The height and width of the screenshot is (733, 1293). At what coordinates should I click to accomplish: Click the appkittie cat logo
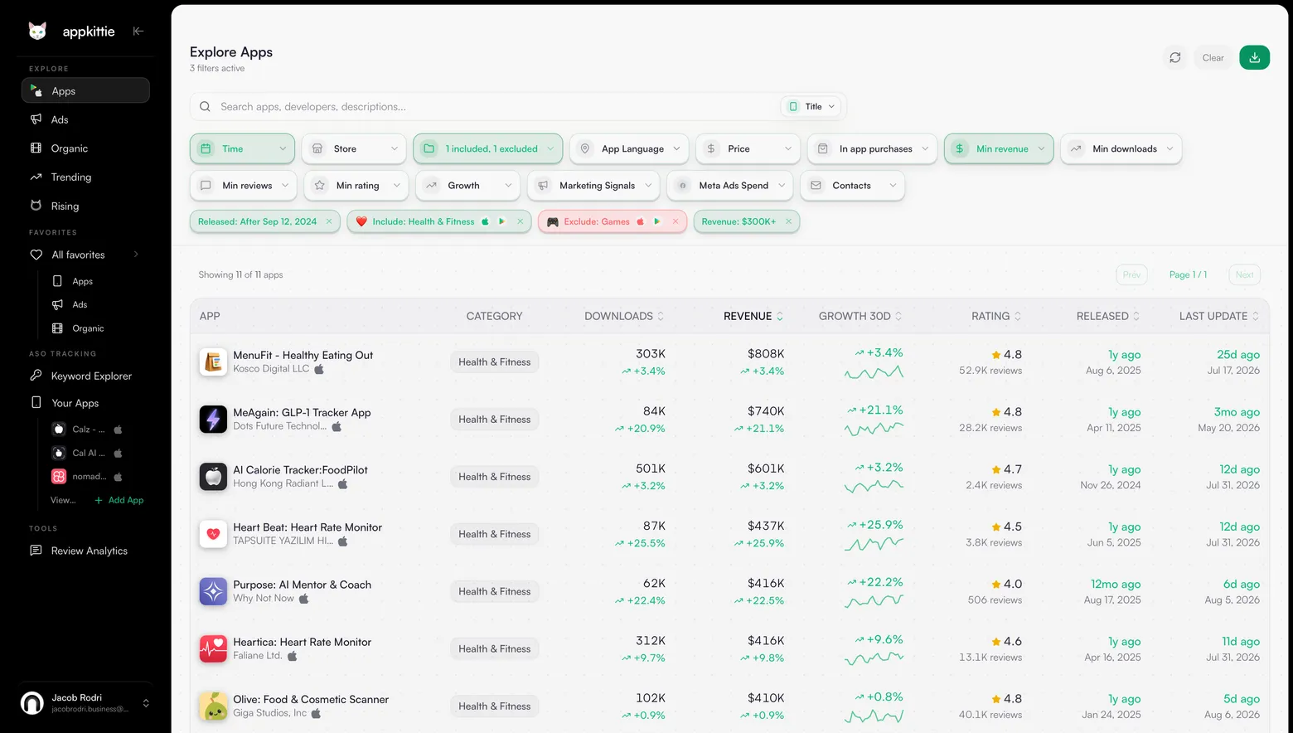click(37, 31)
